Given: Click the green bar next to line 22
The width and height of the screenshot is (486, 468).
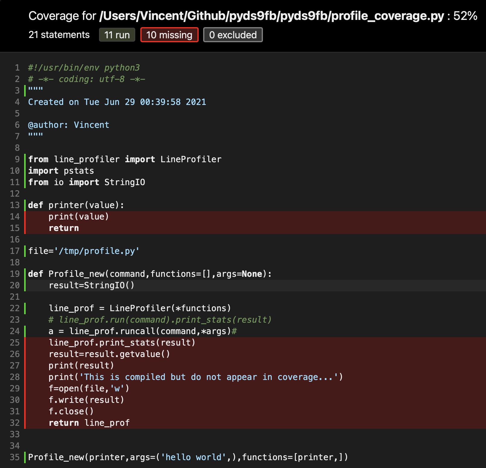Looking at the screenshot, I should point(24,308).
